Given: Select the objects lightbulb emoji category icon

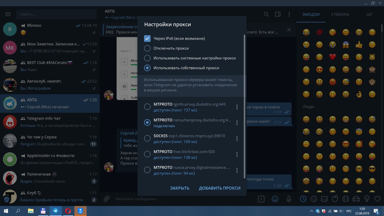Looking at the screenshot, I should (366, 199).
